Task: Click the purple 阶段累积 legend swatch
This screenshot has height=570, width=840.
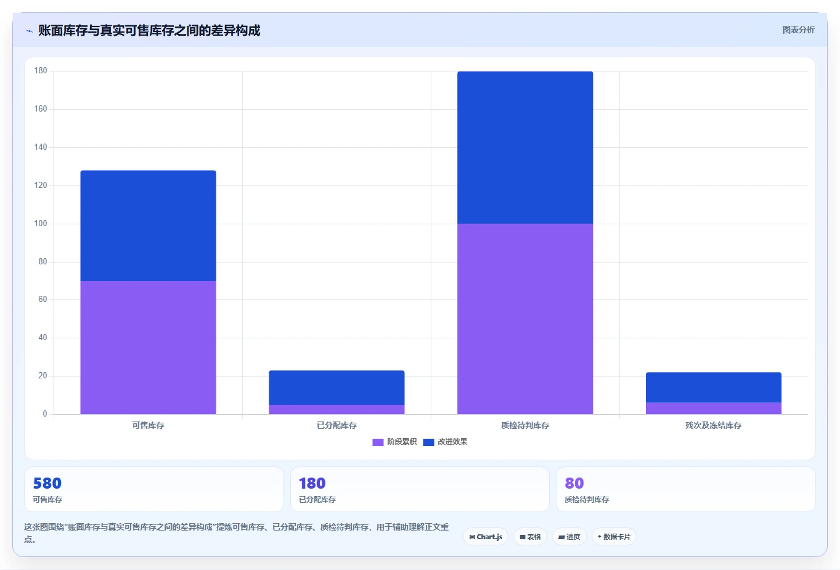Action: click(x=378, y=442)
